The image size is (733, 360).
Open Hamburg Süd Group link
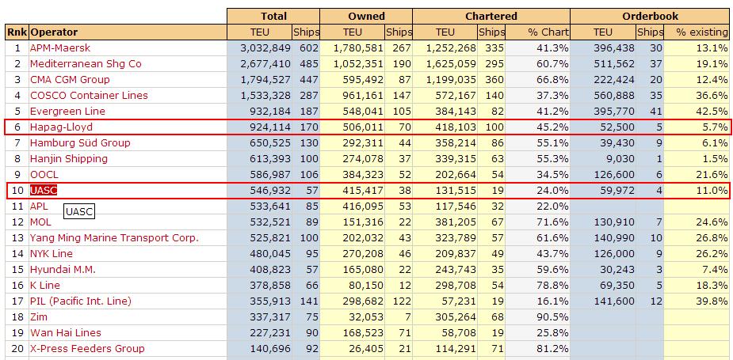tap(80, 142)
